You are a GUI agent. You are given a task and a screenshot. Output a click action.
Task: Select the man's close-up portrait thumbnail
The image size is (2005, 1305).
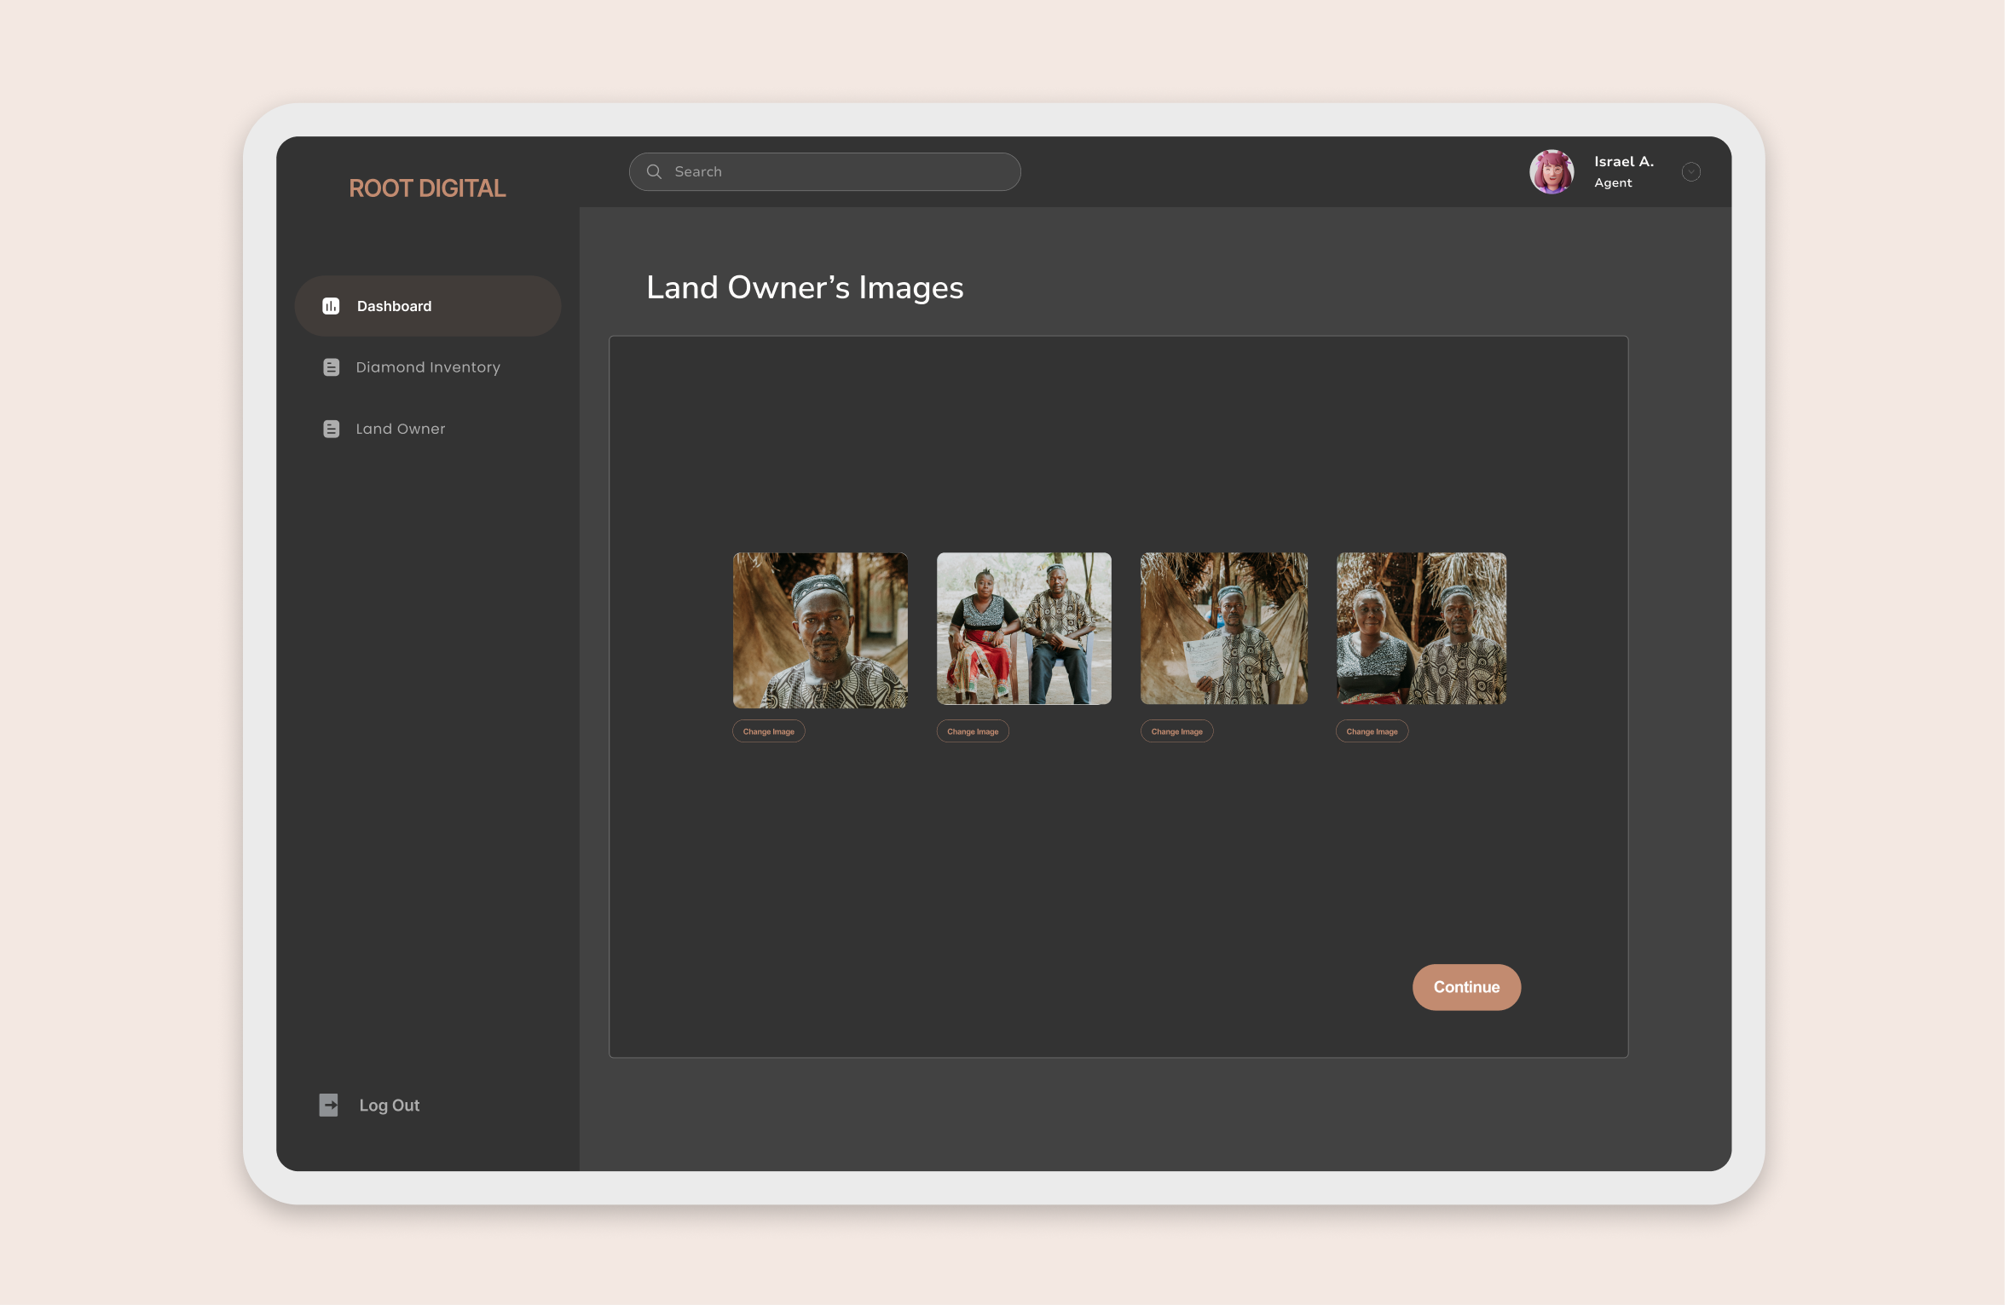point(820,630)
